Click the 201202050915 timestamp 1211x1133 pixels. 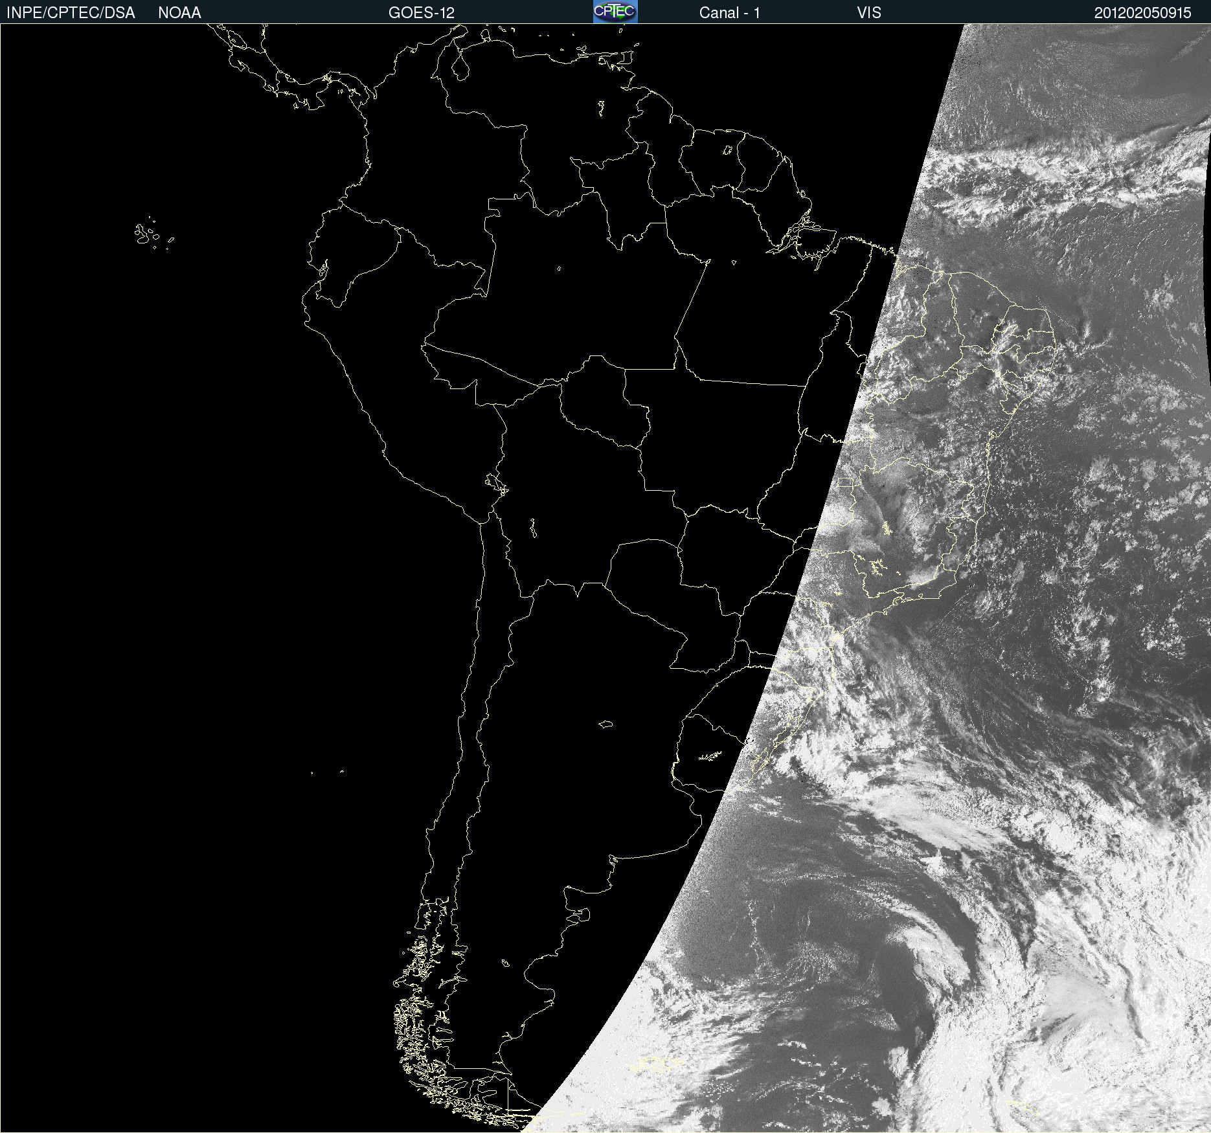1143,13
